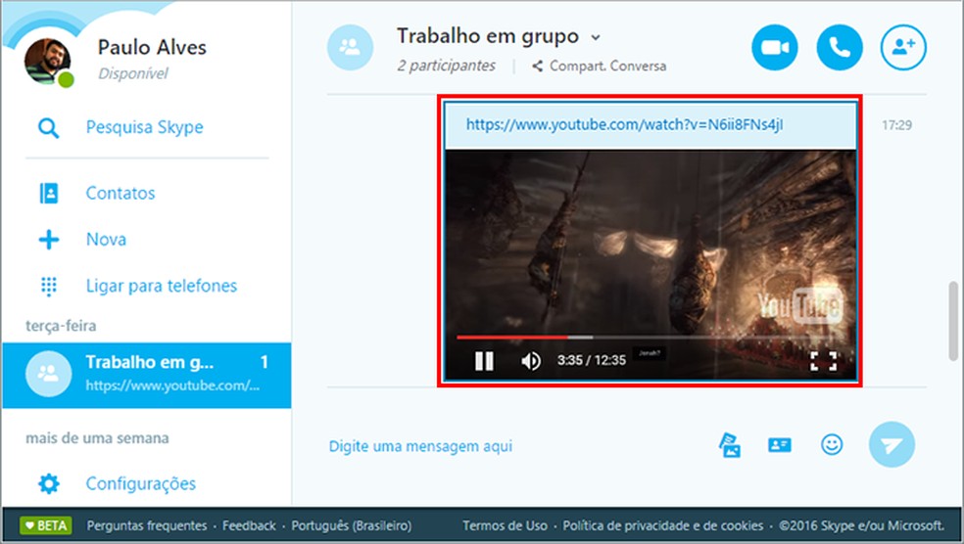Select Ligar para telefones option
This screenshot has height=544, width=964.
pos(161,286)
